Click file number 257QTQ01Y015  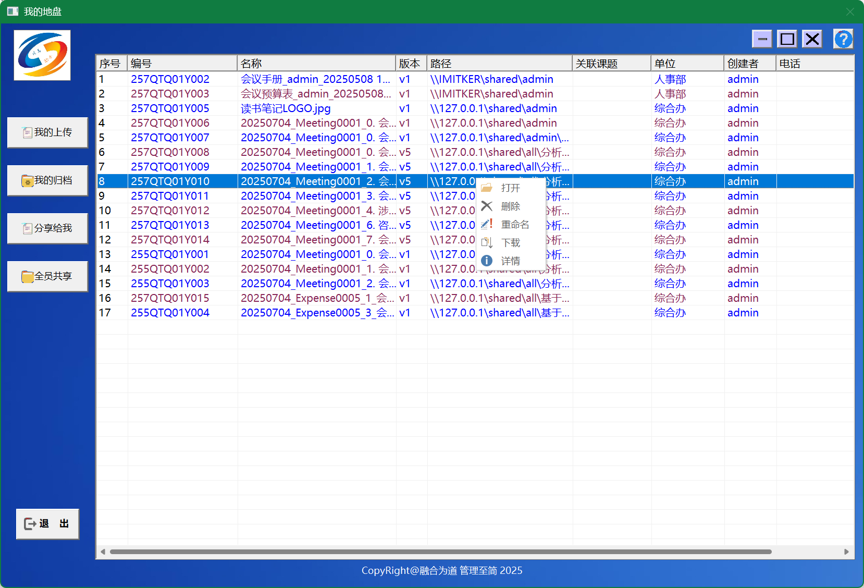(170, 298)
